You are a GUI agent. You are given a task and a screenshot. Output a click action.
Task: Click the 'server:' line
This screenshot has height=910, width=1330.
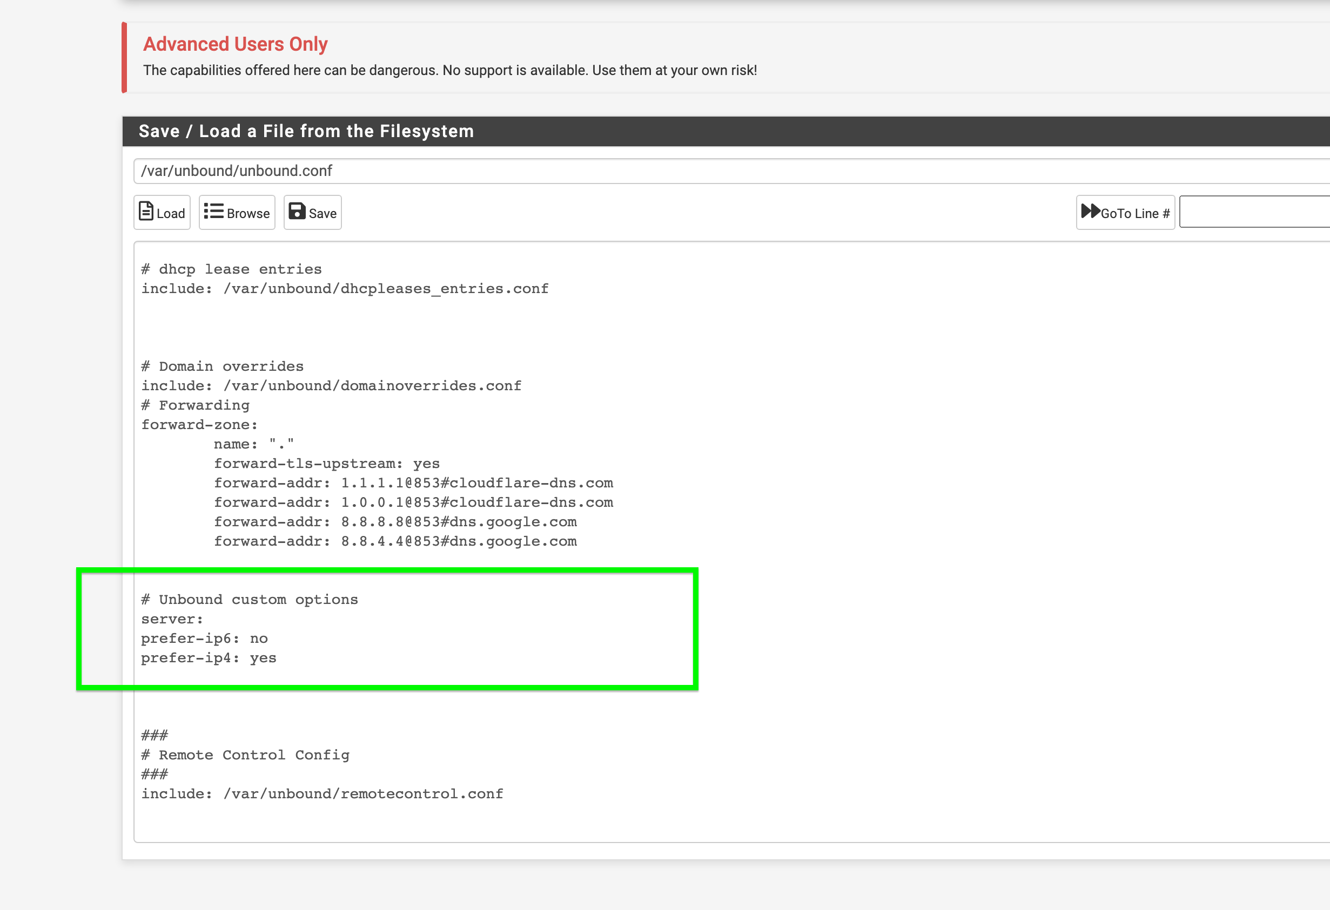coord(172,619)
